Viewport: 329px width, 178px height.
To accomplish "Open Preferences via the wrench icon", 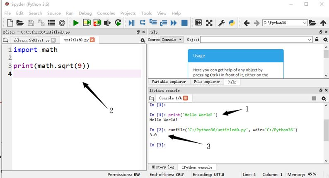I will [221, 23].
